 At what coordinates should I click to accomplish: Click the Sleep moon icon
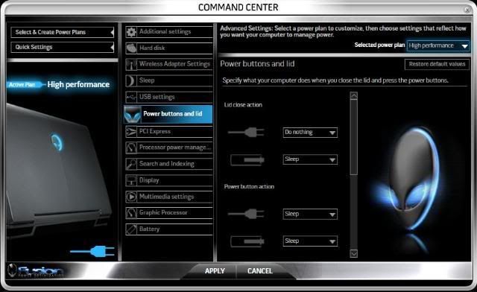131,81
